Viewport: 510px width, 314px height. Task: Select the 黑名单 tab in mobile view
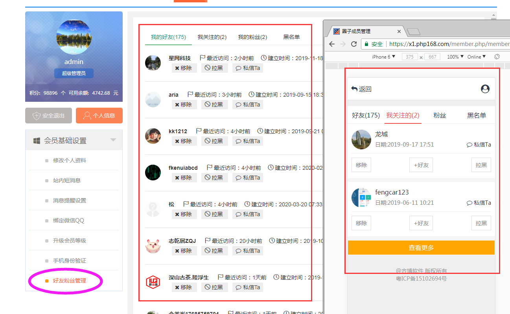[x=476, y=115]
